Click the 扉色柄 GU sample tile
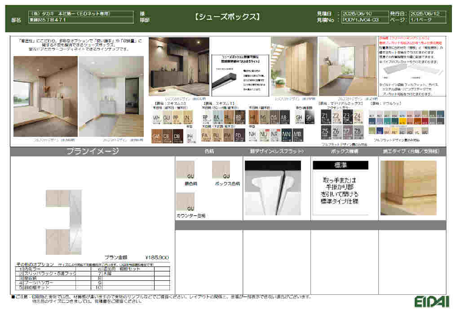This screenshot has width=460, height=323. (x=185, y=170)
